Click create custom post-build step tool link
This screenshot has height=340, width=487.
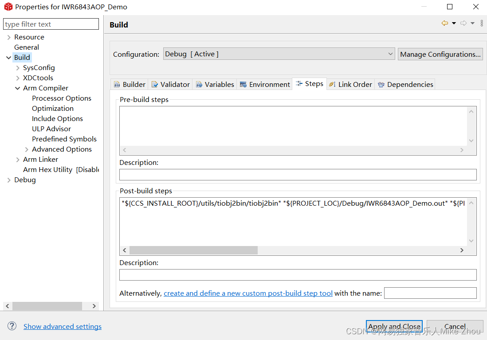(248, 293)
